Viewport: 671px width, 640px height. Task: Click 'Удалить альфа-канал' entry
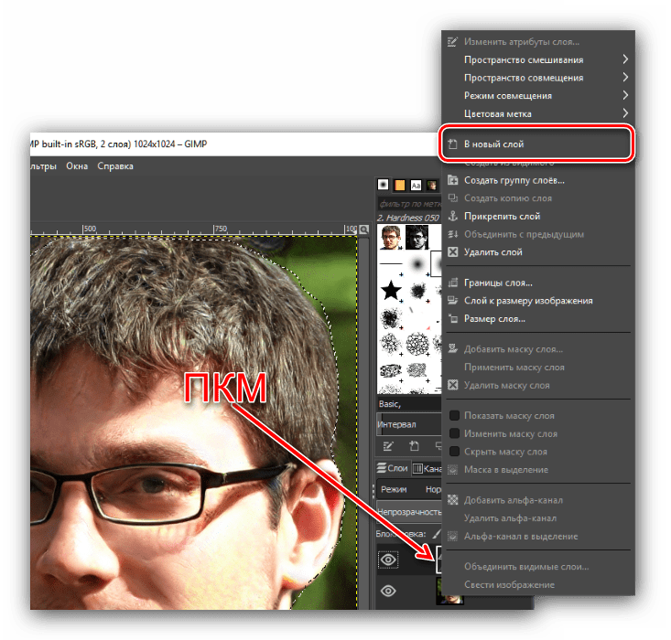pos(536,518)
